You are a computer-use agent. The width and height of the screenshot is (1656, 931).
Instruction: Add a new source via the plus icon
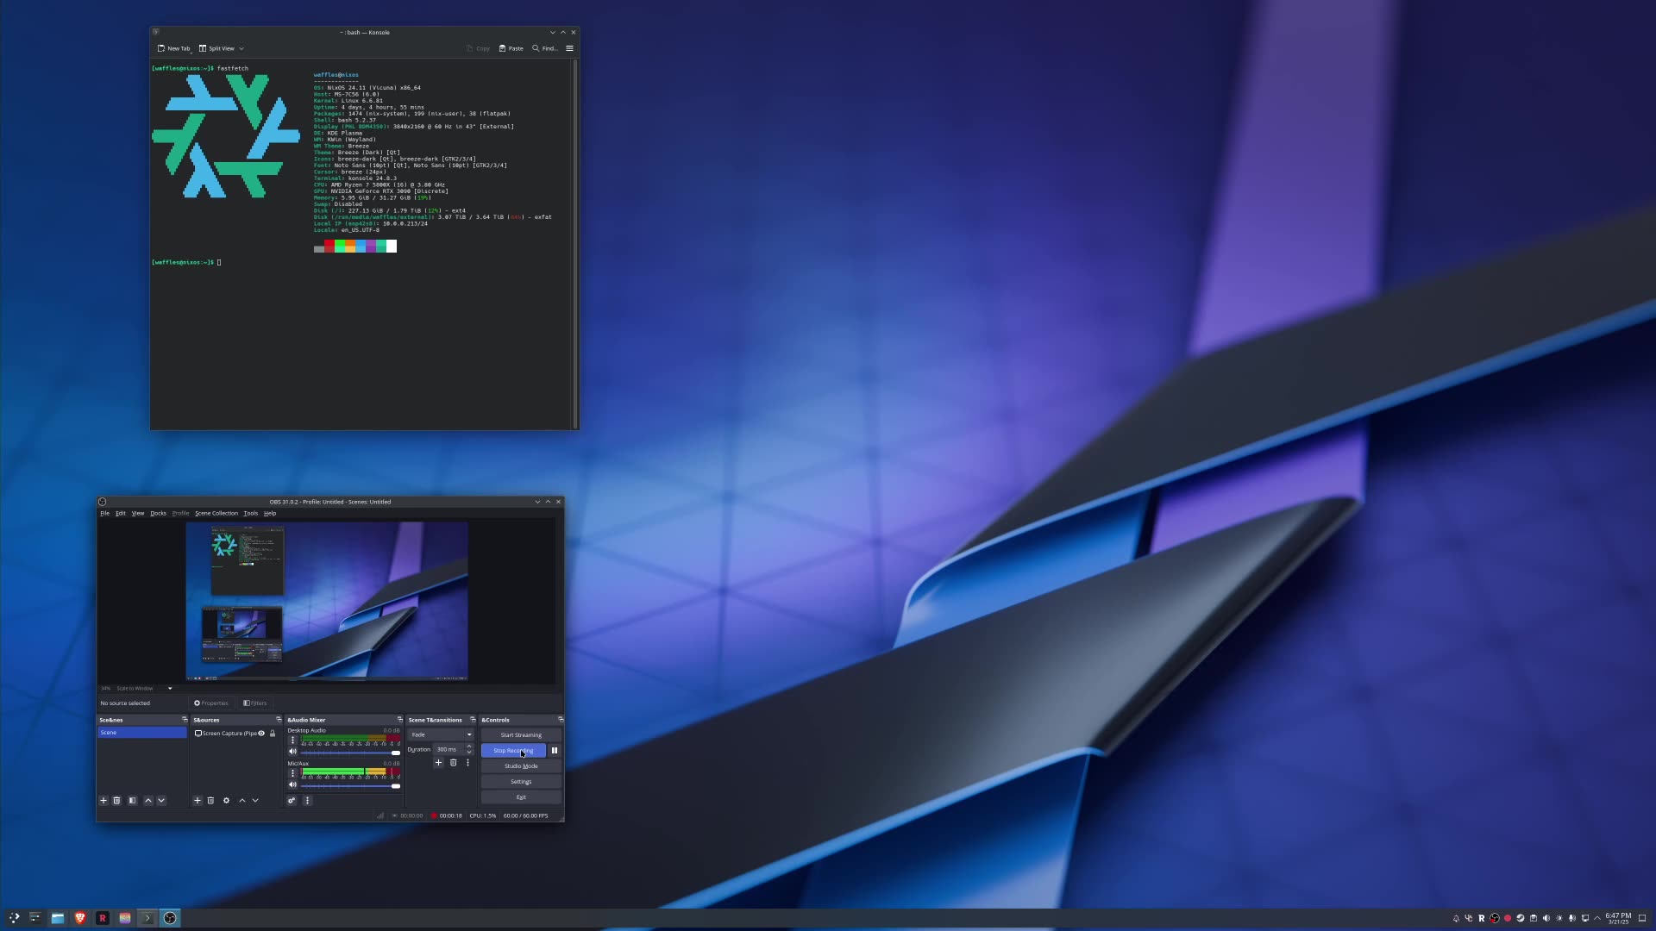198,801
